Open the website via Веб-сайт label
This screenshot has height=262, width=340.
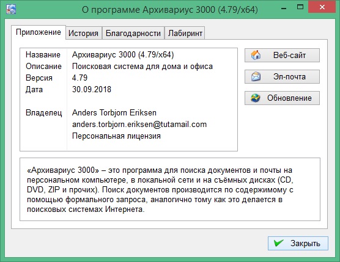pyautogui.click(x=289, y=55)
